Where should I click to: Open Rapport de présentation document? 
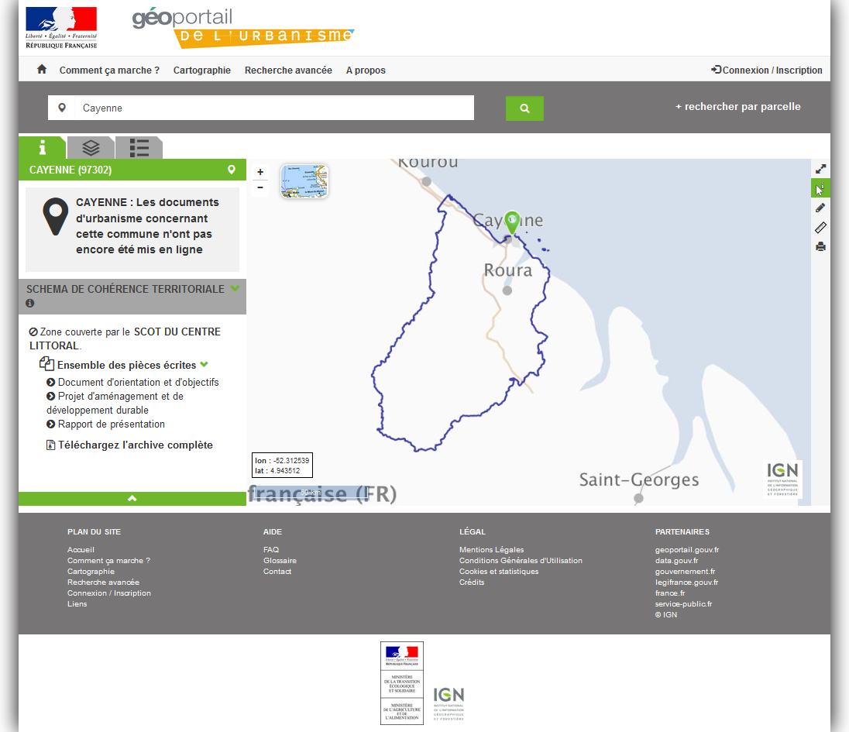point(111,424)
